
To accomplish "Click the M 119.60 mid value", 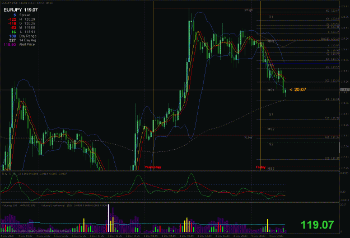I will [x=27, y=27].
